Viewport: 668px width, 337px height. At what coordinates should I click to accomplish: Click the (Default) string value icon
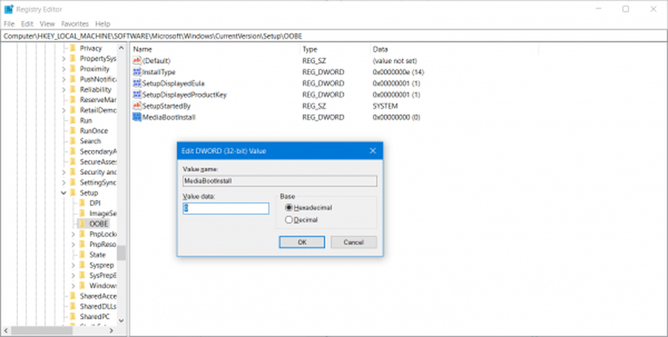[x=137, y=61]
